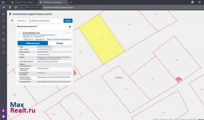
Task: Click the warning triangle icon on result card
Action: [66, 33]
